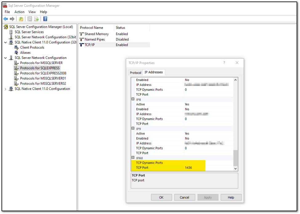Screen dimensions: 300x214
Task: Switch to the Protocol tab
Action: click(x=135, y=73)
